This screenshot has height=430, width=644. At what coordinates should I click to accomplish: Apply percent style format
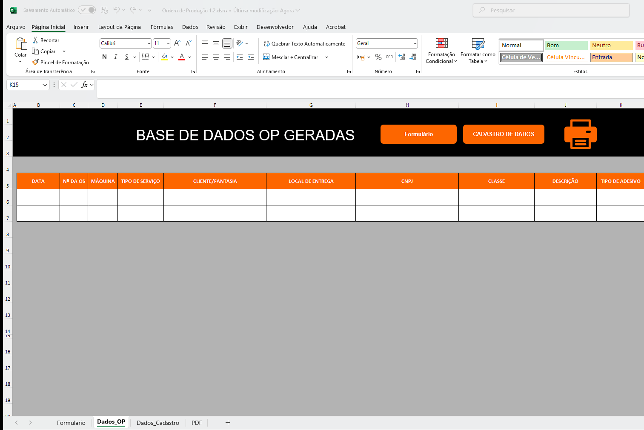pyautogui.click(x=378, y=57)
